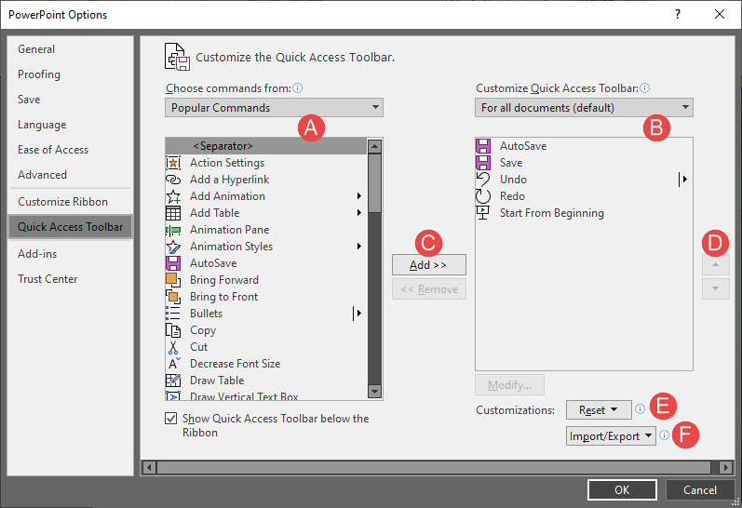Select the Quick Access Toolbar category
The height and width of the screenshot is (508, 742).
(x=70, y=227)
